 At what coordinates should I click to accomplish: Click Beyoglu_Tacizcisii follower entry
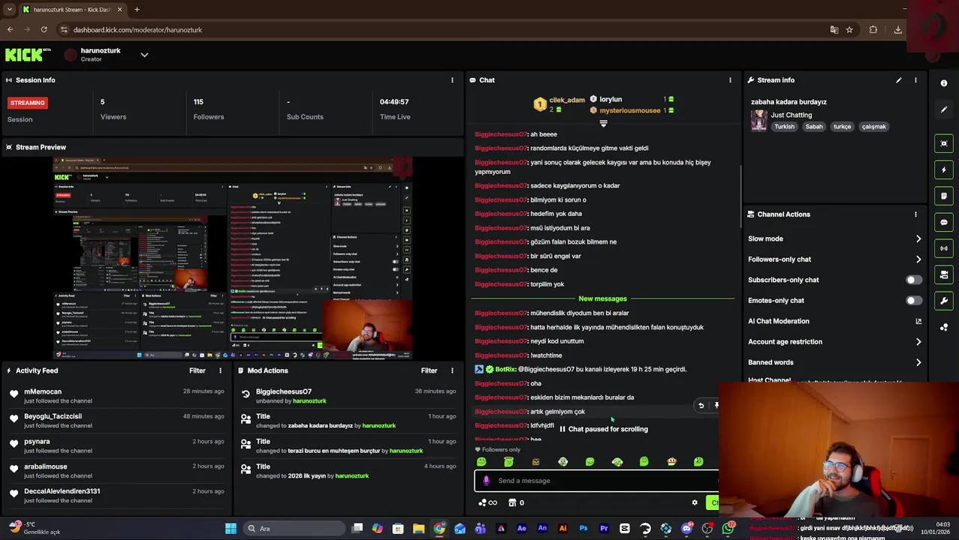tap(53, 416)
